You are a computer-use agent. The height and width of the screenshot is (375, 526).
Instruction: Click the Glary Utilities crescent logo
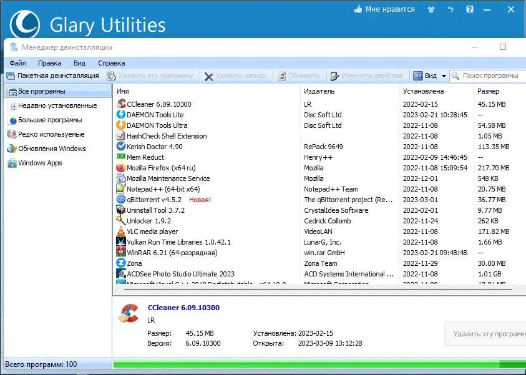(x=25, y=24)
